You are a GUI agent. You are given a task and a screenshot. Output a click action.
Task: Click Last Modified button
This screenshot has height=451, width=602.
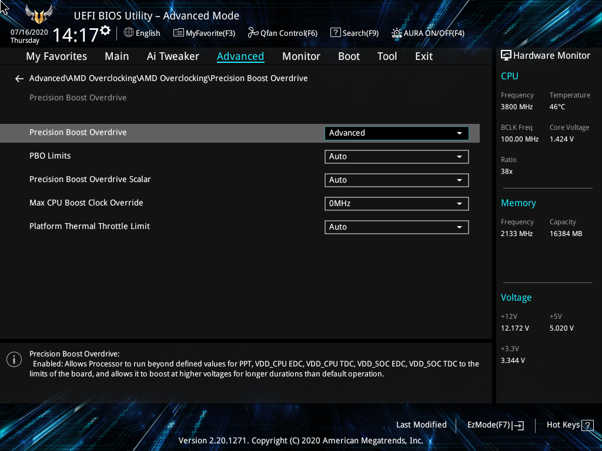421,425
